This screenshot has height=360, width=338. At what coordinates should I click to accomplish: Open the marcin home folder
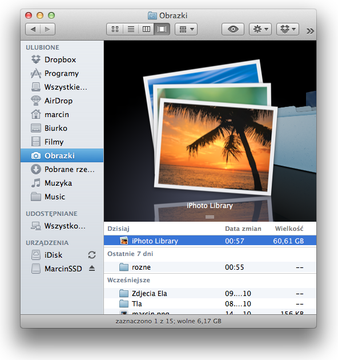pos(62,114)
